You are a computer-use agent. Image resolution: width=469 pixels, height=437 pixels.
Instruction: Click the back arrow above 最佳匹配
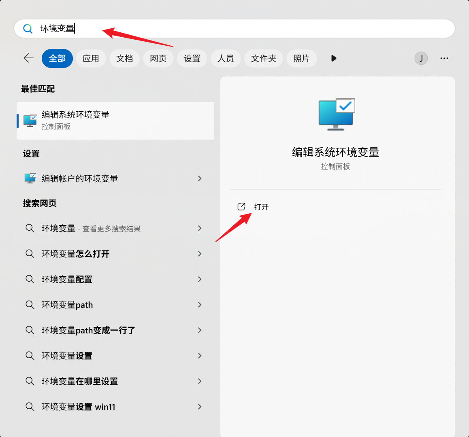pyautogui.click(x=28, y=58)
